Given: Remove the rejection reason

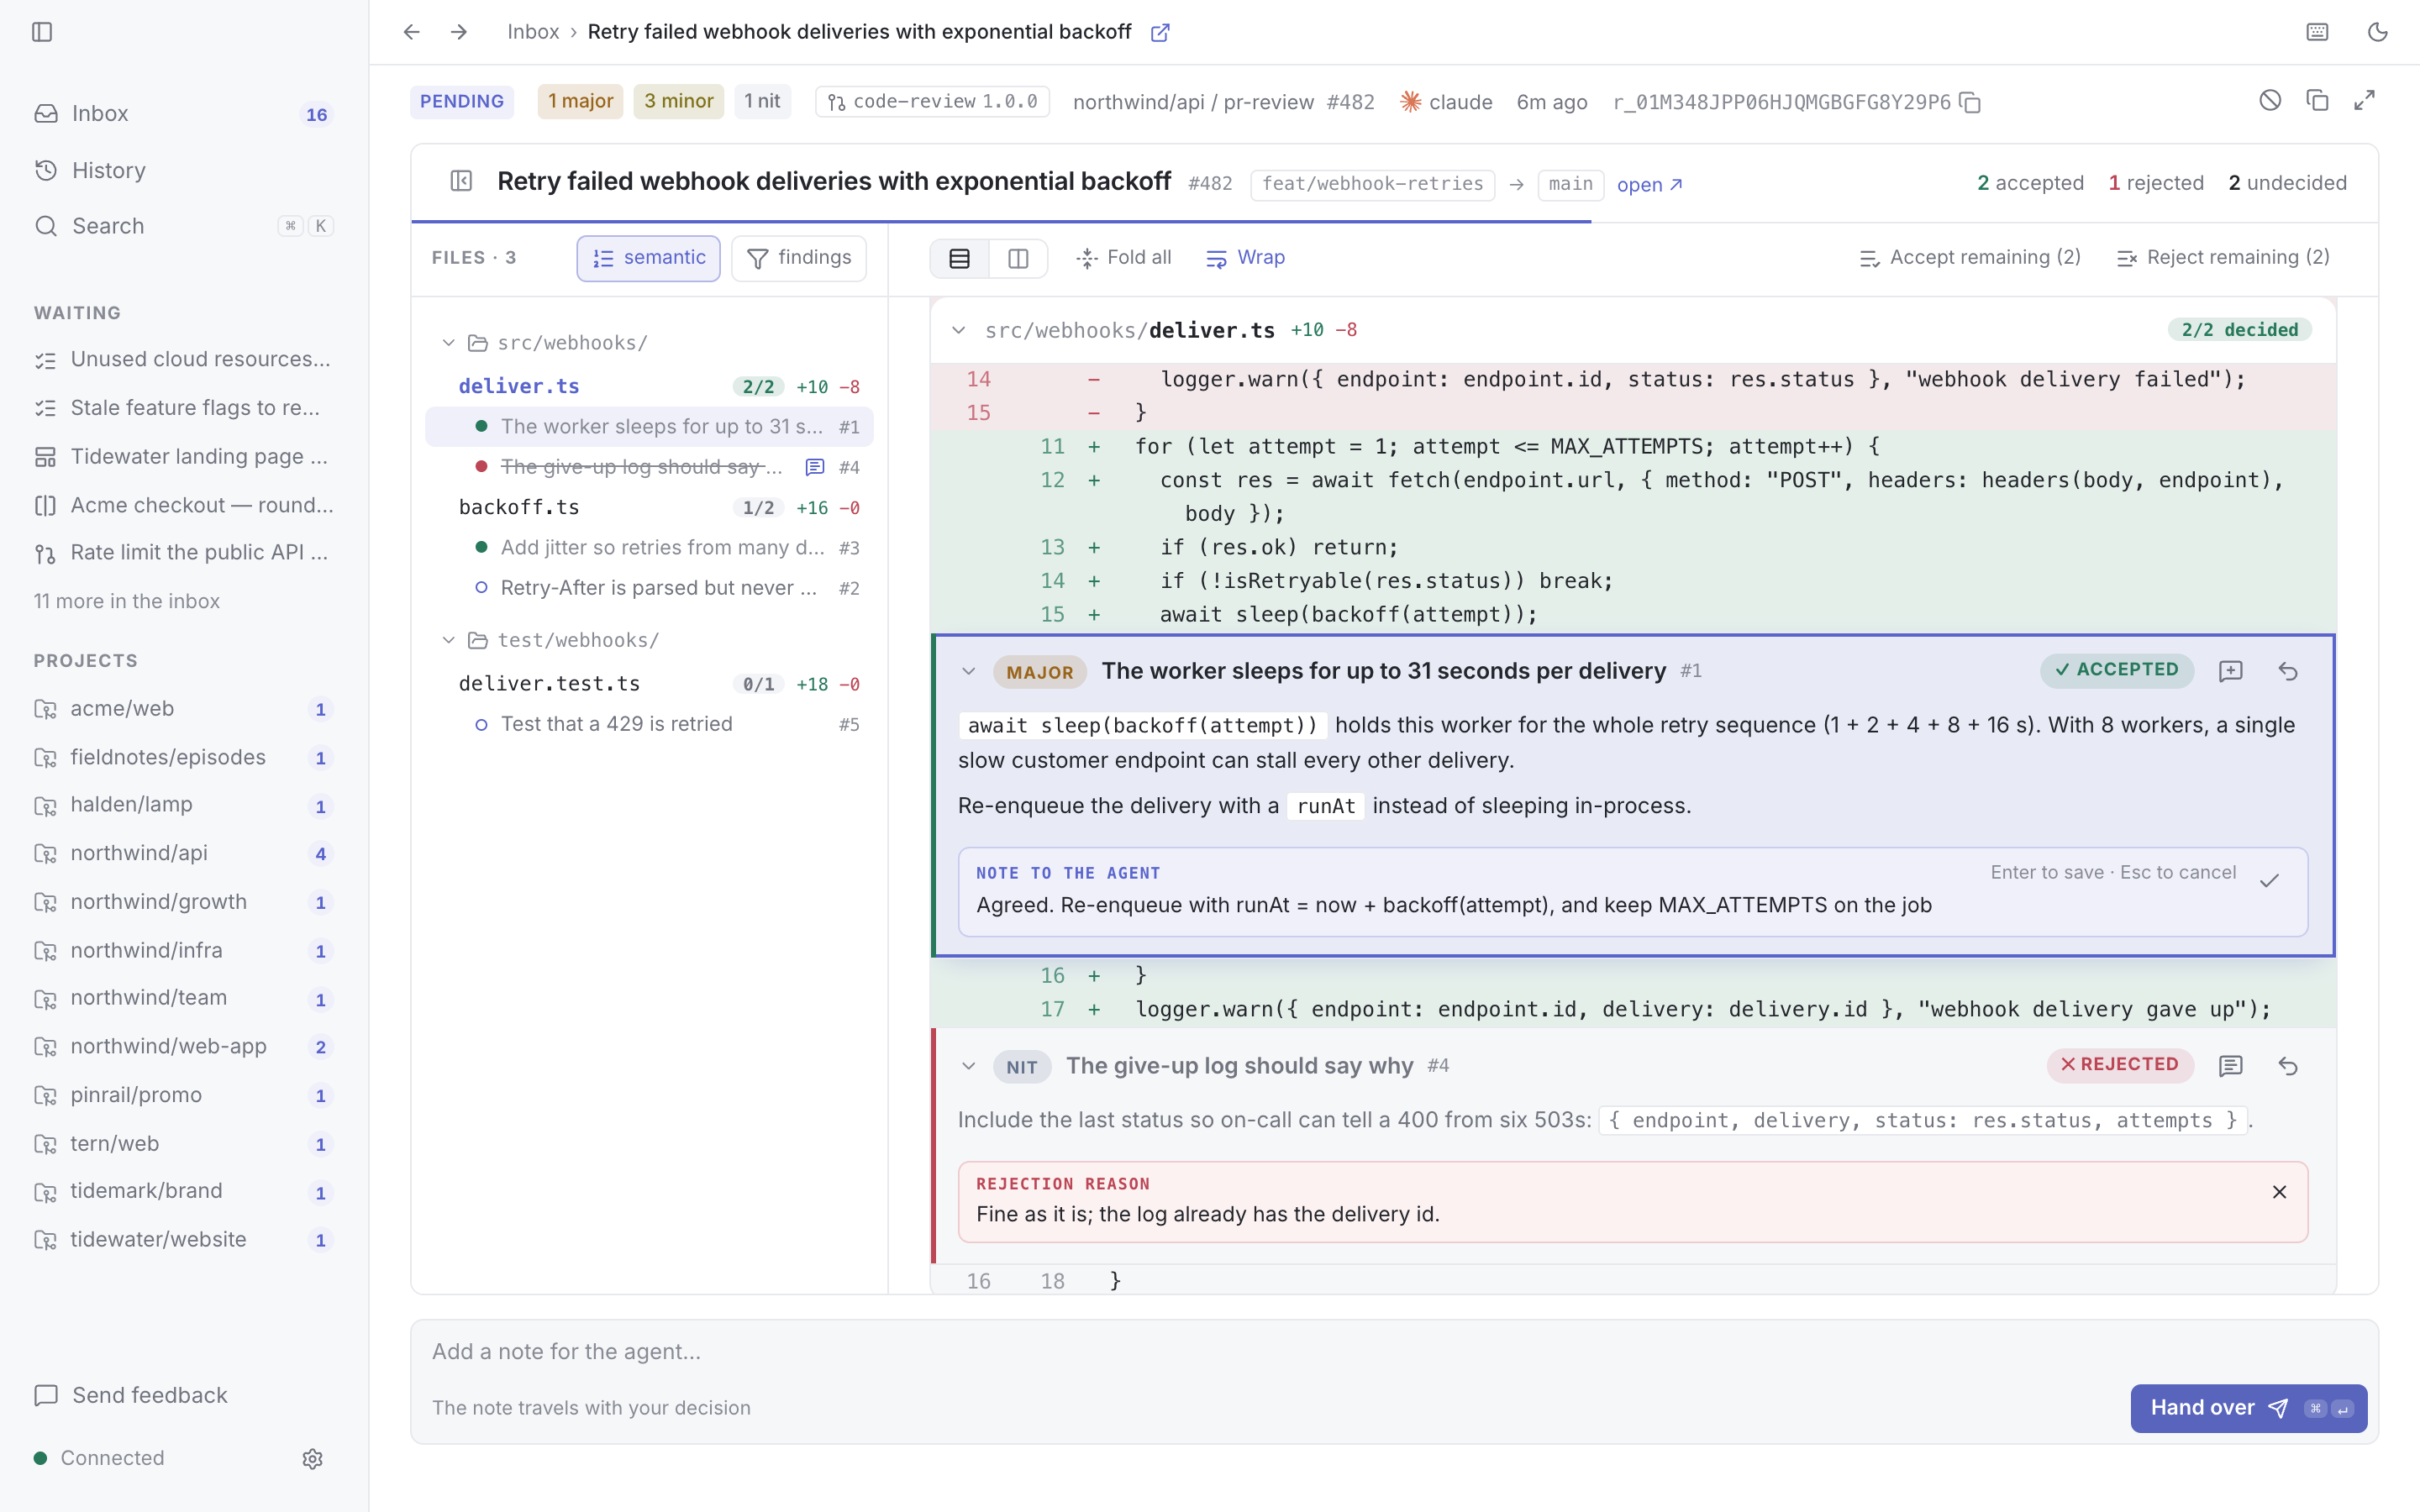Looking at the screenshot, I should click(x=2279, y=1192).
